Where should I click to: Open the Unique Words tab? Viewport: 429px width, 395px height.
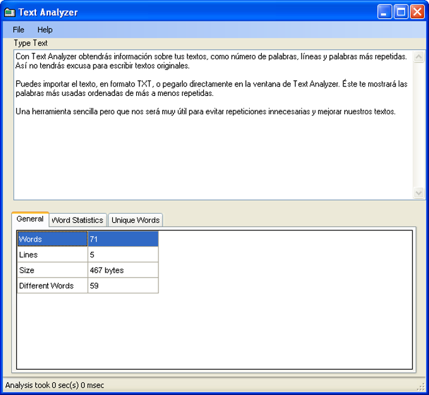click(136, 220)
